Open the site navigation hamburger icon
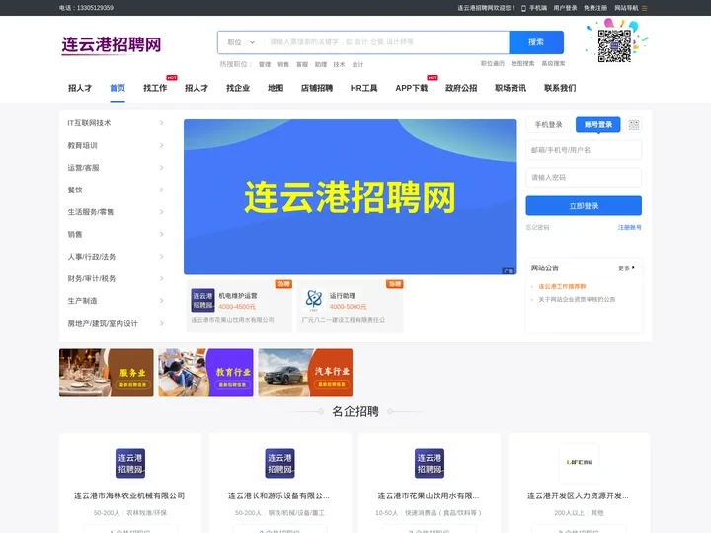 (x=644, y=8)
